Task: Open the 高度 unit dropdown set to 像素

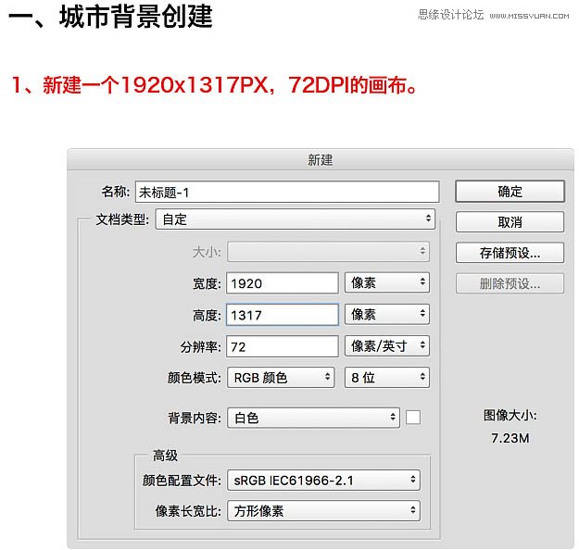Action: point(387,315)
